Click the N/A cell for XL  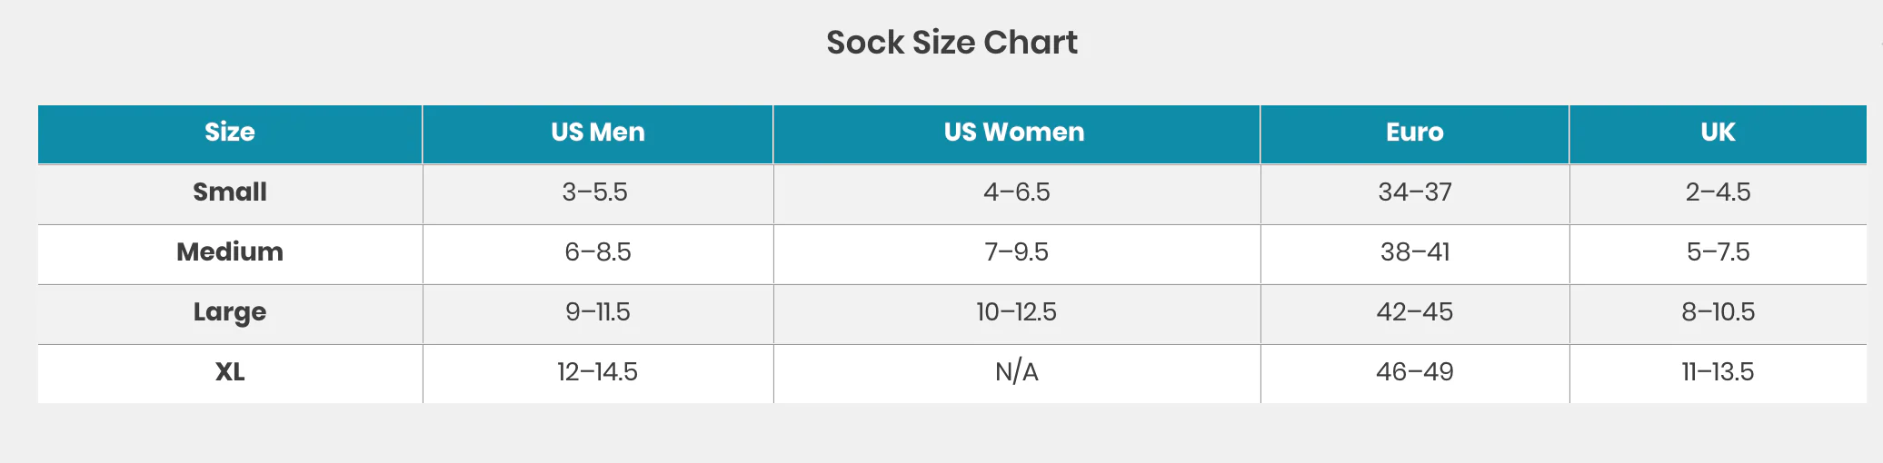coord(1017,372)
